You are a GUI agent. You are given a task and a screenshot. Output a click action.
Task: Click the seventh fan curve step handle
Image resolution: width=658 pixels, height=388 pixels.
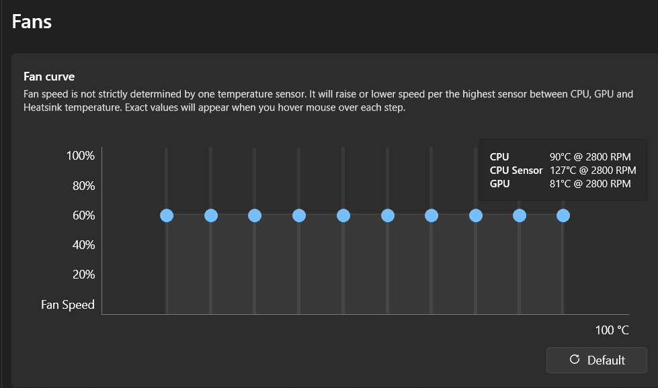point(431,215)
